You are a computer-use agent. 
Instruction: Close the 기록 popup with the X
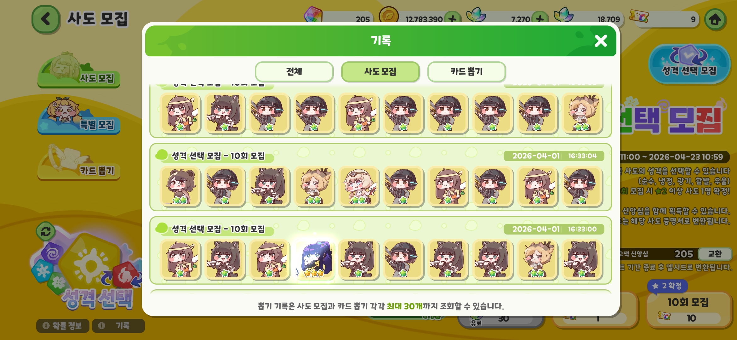(x=601, y=41)
